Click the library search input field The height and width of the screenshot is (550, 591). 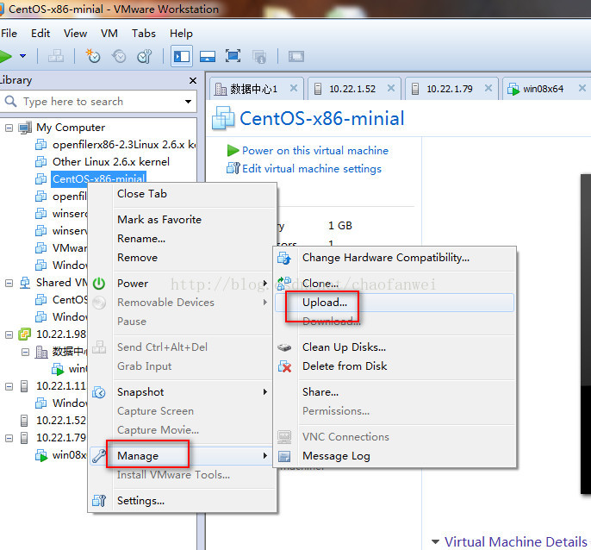pyautogui.click(x=98, y=102)
